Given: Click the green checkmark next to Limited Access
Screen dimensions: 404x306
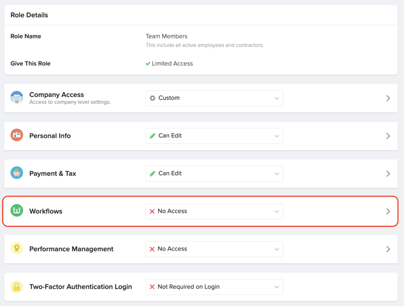Looking at the screenshot, I should [x=148, y=64].
